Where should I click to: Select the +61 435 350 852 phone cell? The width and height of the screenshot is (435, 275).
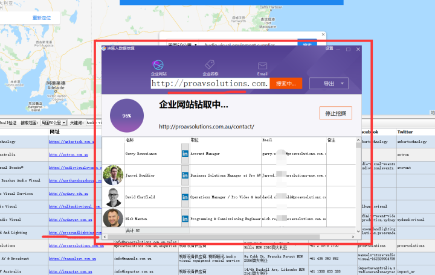[333, 259]
